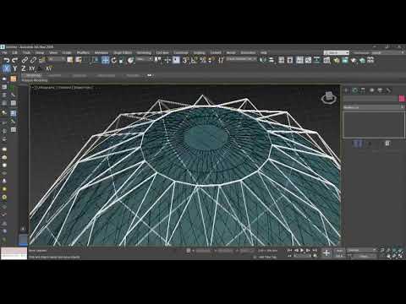This screenshot has height=304, width=406.
Task: Expand the Modifier List dropdown
Action: click(x=374, y=107)
